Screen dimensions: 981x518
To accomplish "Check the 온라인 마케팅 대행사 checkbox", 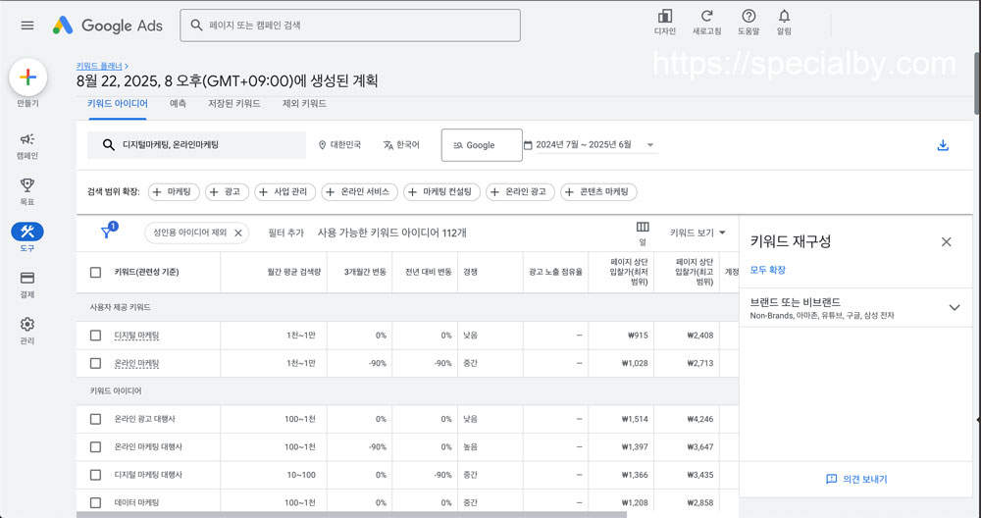I will click(x=95, y=446).
